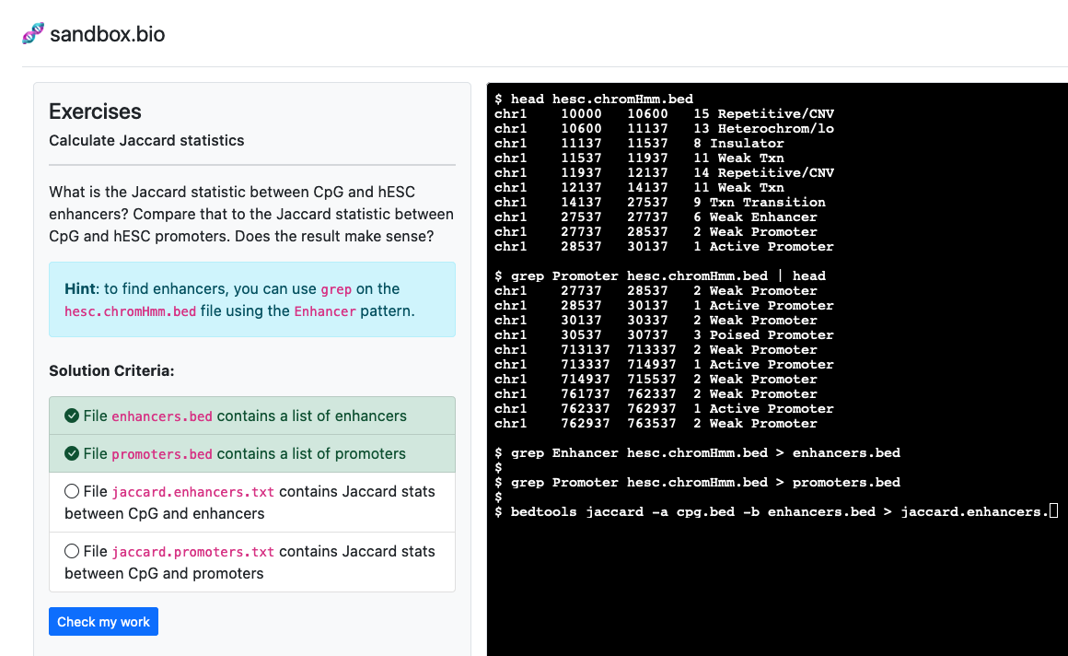1068x656 pixels.
Task: Click the grep code snippet in the hint
Action: 336,289
